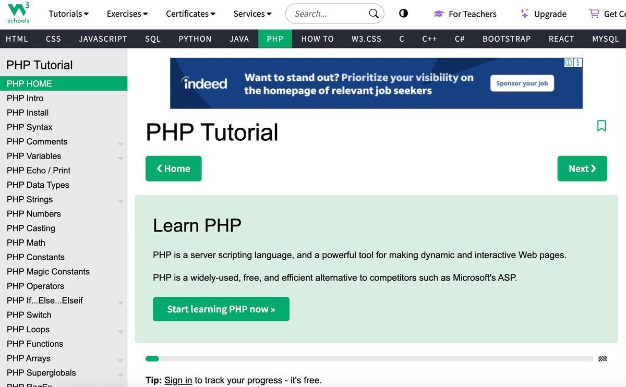
Task: Expand the PHP Strings sidebar entry
Action: tap(121, 201)
